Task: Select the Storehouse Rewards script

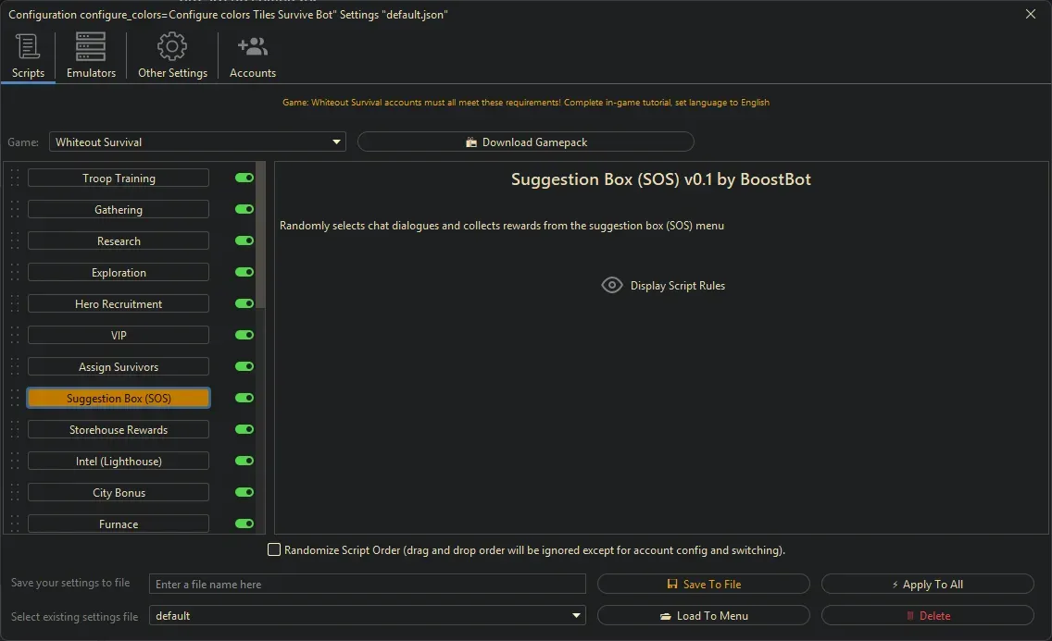Action: point(119,430)
